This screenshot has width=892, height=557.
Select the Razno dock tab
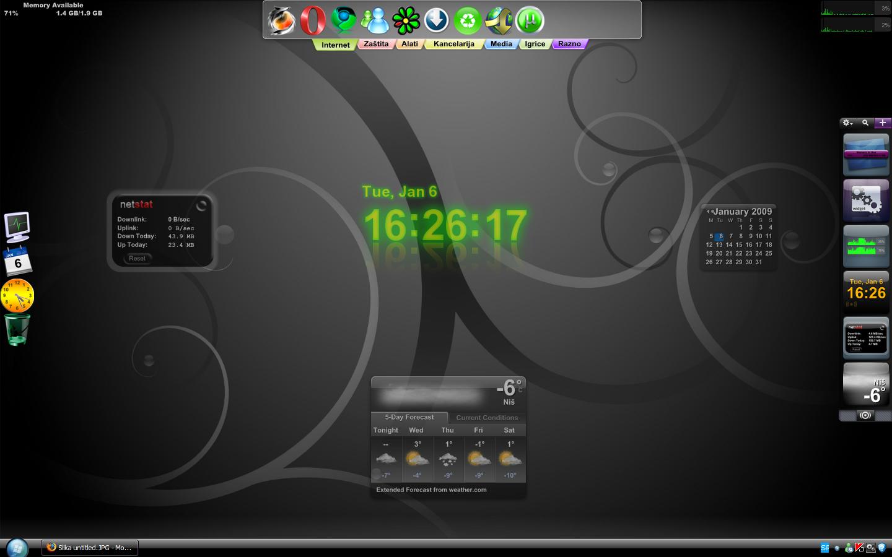coord(569,44)
